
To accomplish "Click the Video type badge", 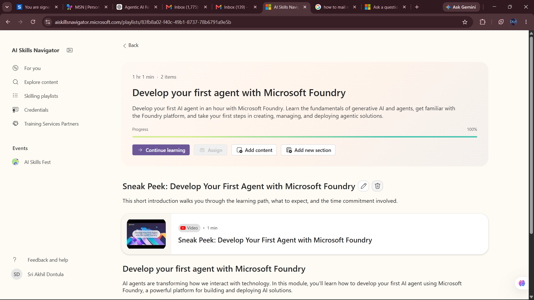I will point(189,228).
